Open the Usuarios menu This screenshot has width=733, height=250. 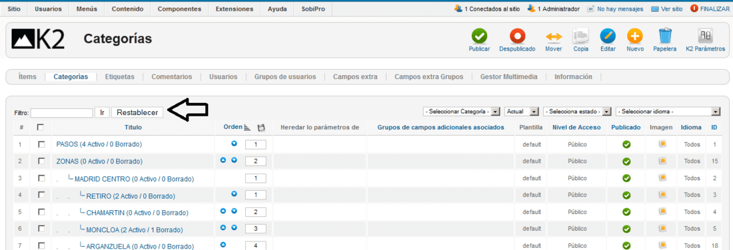pyautogui.click(x=48, y=9)
